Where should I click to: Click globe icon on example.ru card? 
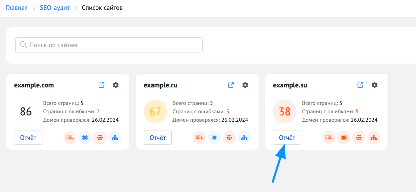coord(229,137)
